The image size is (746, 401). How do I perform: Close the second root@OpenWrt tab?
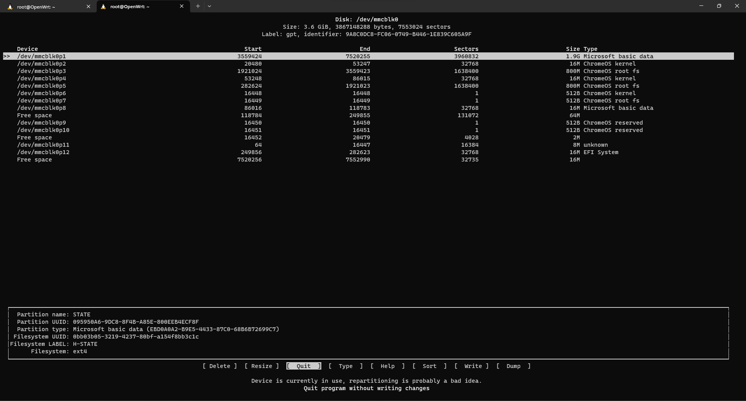pos(181,6)
